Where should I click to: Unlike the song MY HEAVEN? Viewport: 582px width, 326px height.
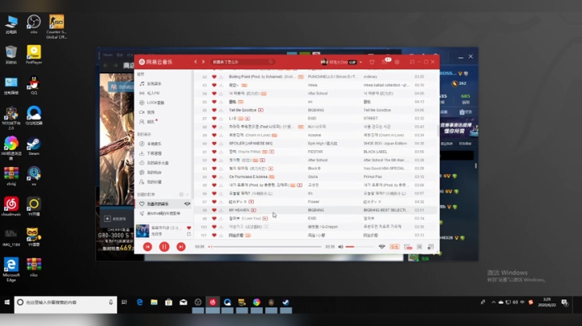pyautogui.click(x=214, y=210)
